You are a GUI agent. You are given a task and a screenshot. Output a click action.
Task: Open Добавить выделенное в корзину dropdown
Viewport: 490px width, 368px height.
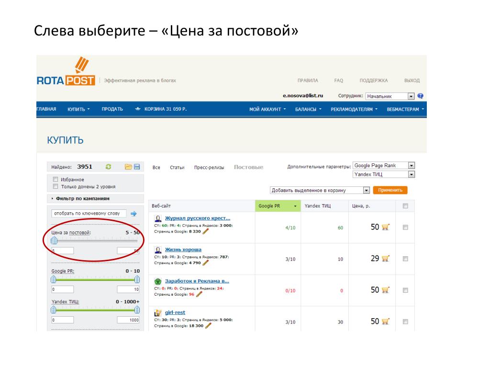(x=320, y=190)
